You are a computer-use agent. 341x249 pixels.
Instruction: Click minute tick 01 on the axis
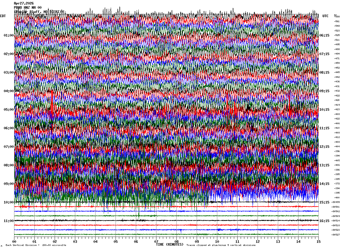tap(34, 241)
